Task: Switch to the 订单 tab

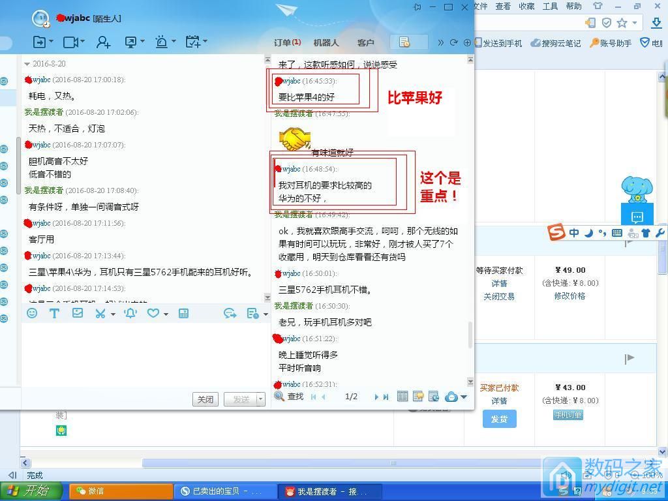Action: pyautogui.click(x=287, y=42)
